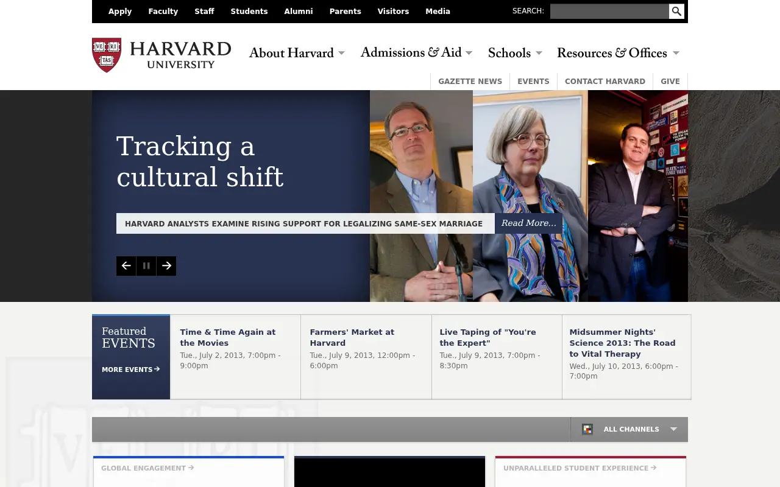Image resolution: width=780 pixels, height=487 pixels.
Task: Open the Parents page
Action: point(346,12)
